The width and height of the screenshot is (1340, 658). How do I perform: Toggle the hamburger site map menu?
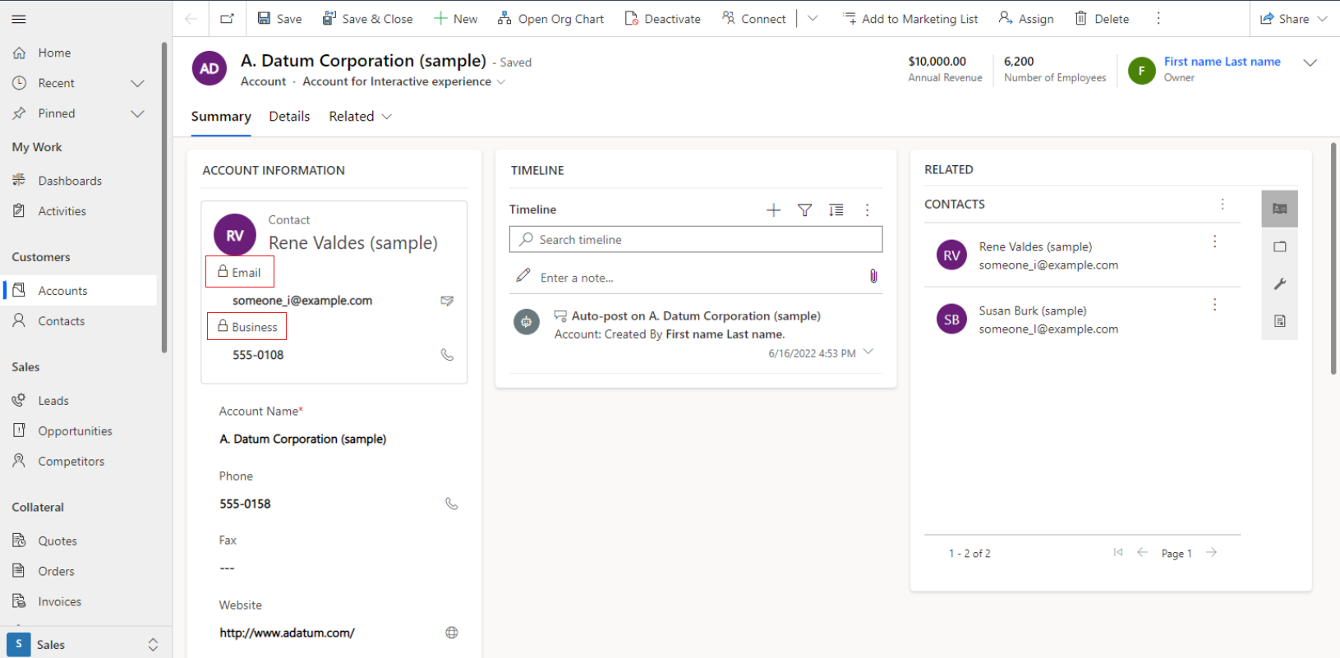pos(19,19)
